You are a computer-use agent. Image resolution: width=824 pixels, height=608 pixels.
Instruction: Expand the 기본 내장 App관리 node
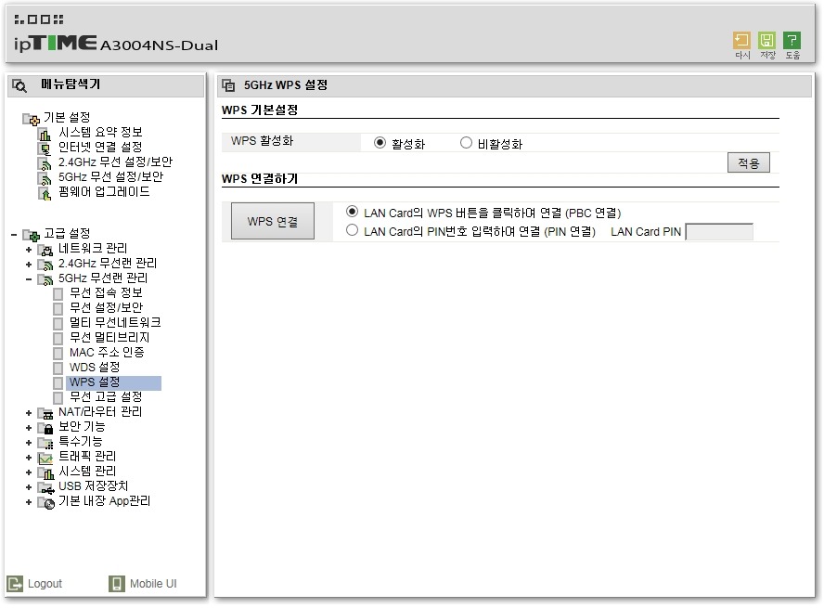click(x=29, y=503)
